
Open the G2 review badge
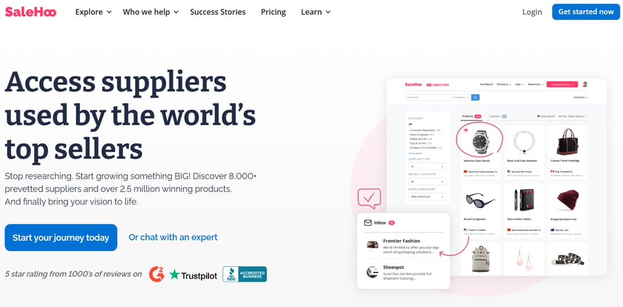pyautogui.click(x=156, y=274)
